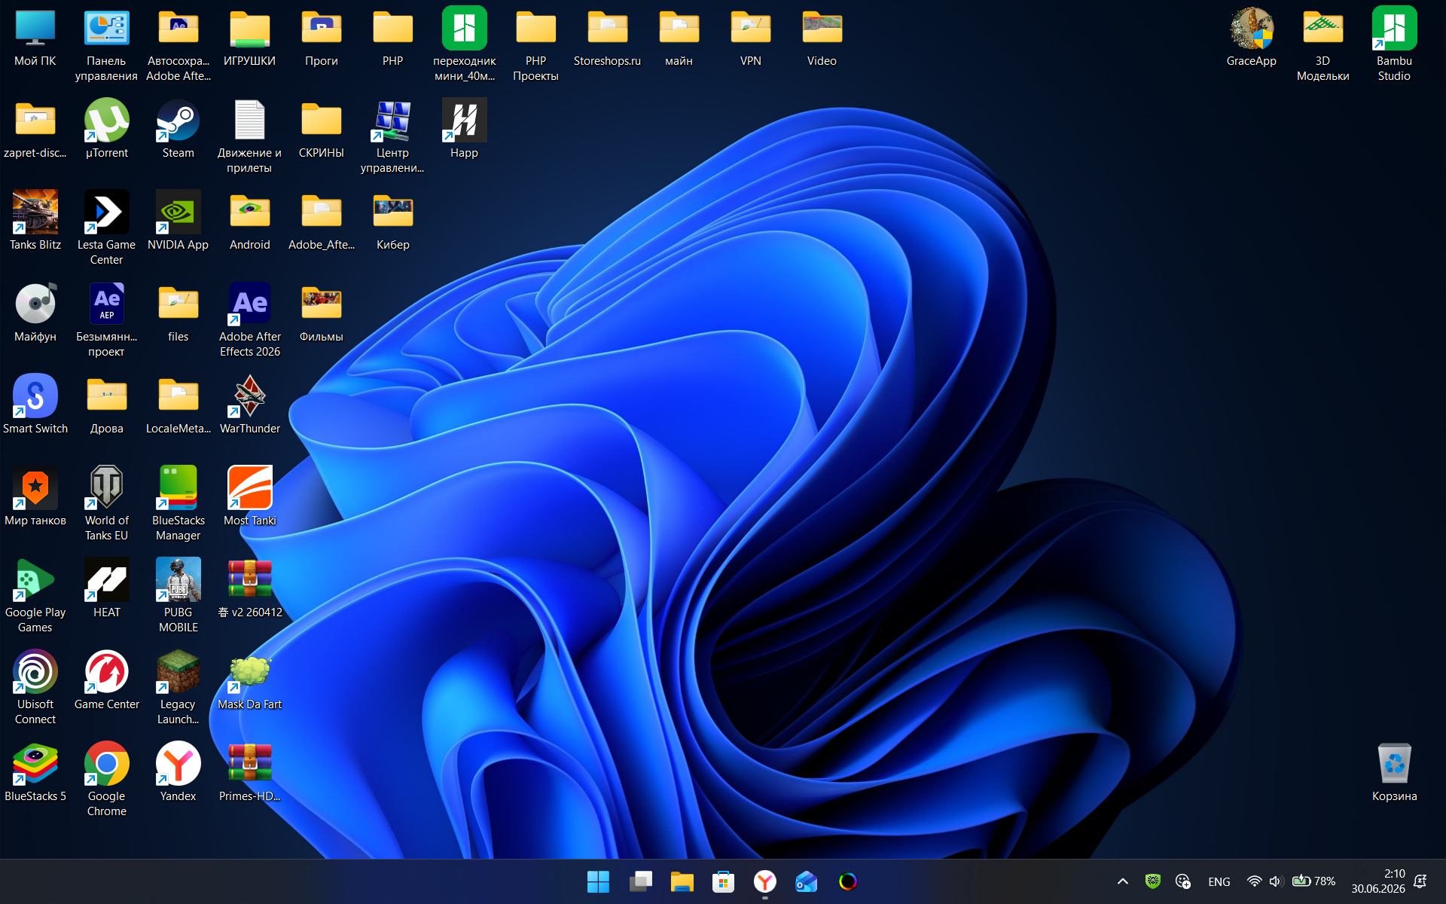Select the Движение и прилеты text file
1446x904 pixels.
click(249, 137)
